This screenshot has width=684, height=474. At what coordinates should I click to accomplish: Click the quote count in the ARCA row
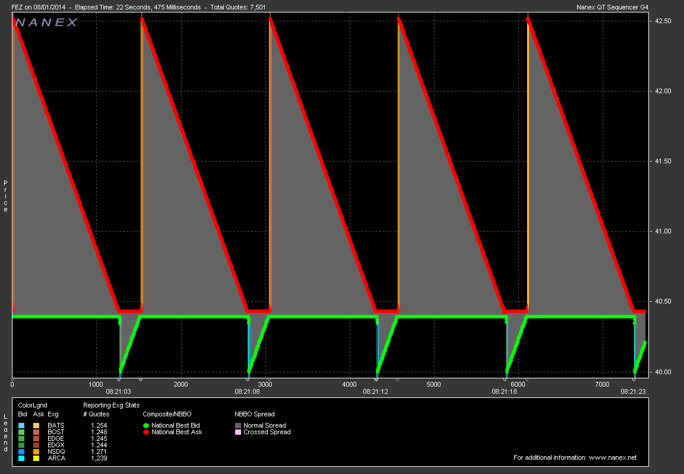coord(99,459)
